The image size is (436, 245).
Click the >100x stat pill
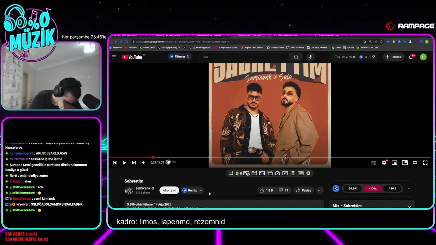click(x=372, y=188)
